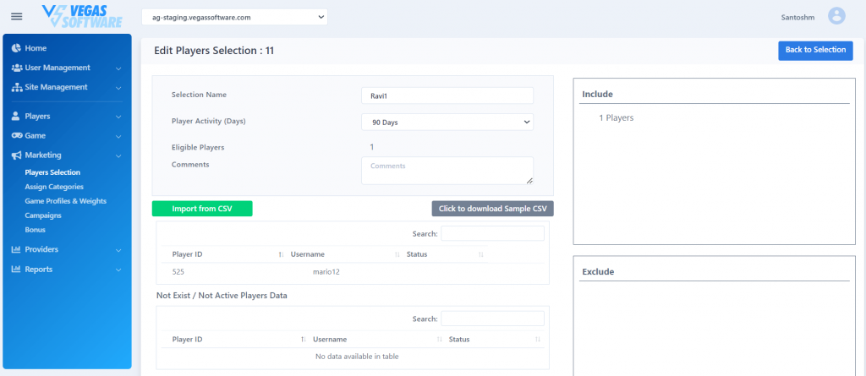Click the Marketing megaphone icon
The height and width of the screenshot is (376, 866).
tap(17, 155)
